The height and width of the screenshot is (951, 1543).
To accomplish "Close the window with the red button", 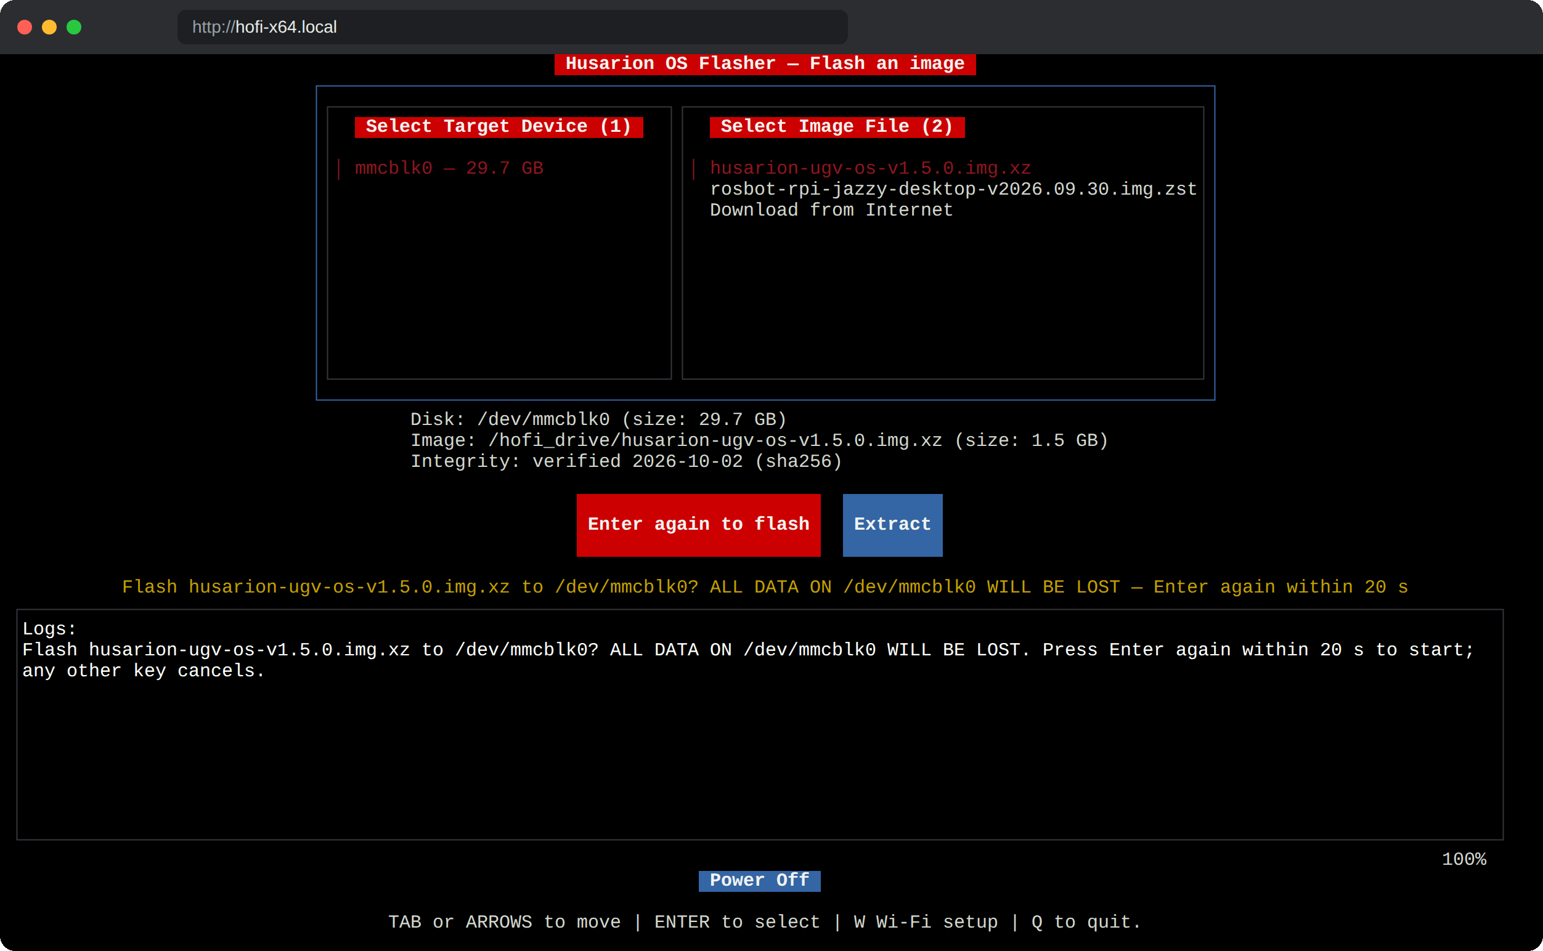I will pyautogui.click(x=25, y=27).
